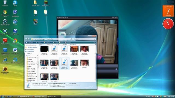This screenshot has width=175, height=98.
Task: Launch the Google Earth desktop icon
Action: pyautogui.click(x=15, y=32)
